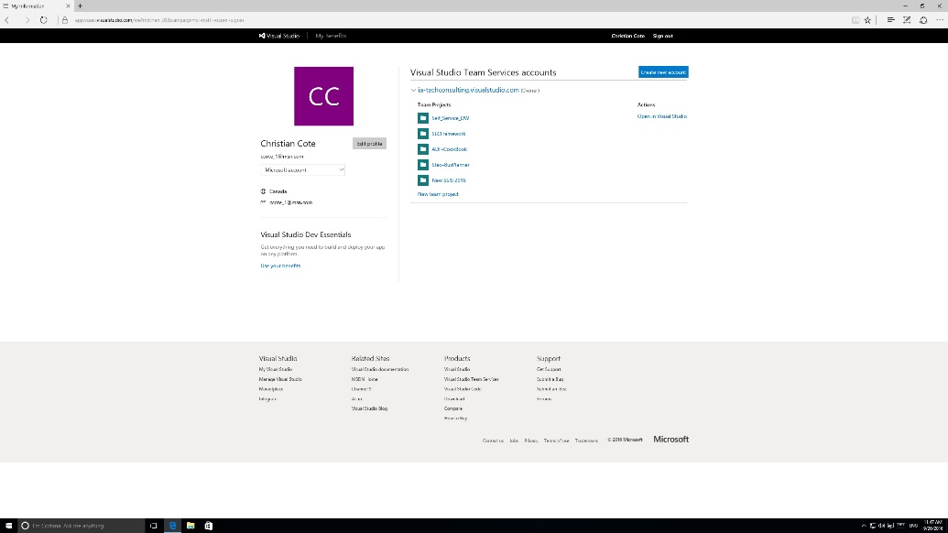Collapse the ia-techconsulting account section
948x533 pixels.
click(x=413, y=90)
